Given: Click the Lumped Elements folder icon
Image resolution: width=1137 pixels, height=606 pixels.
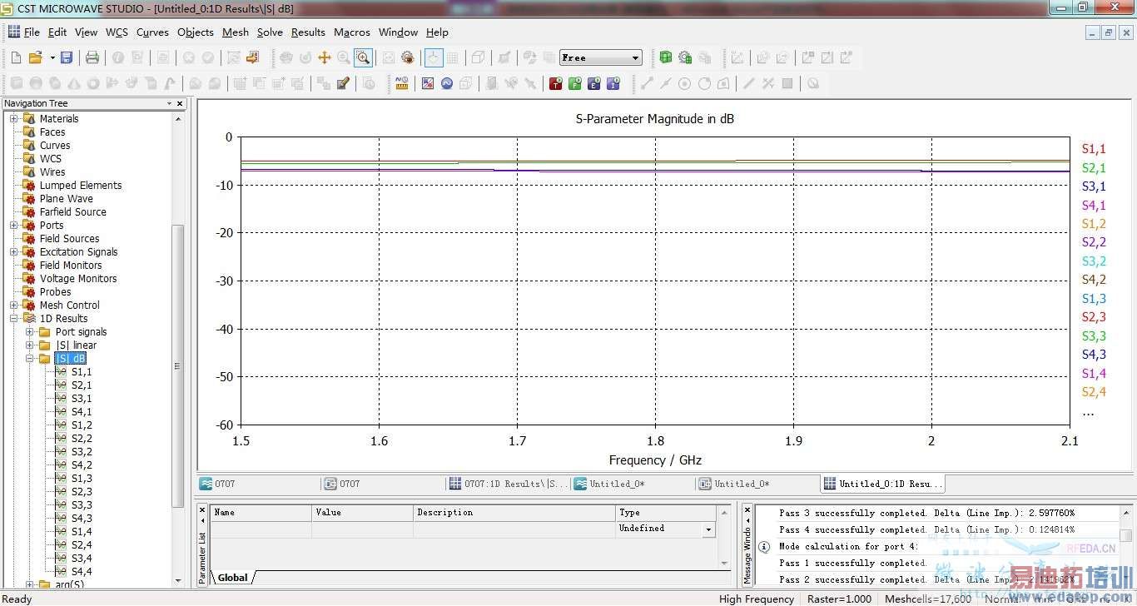Looking at the screenshot, I should [x=29, y=186].
